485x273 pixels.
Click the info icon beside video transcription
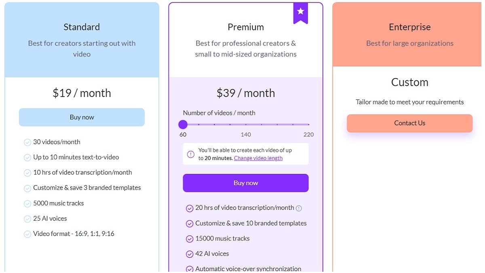point(299,208)
